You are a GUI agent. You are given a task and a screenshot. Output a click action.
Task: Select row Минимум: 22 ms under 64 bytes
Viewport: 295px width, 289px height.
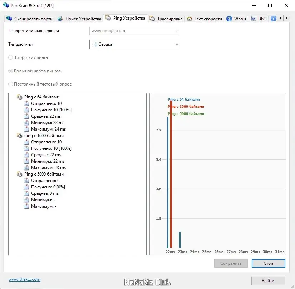(48, 123)
